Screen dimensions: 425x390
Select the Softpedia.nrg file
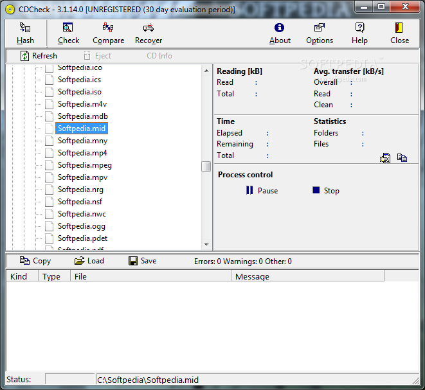tap(80, 190)
